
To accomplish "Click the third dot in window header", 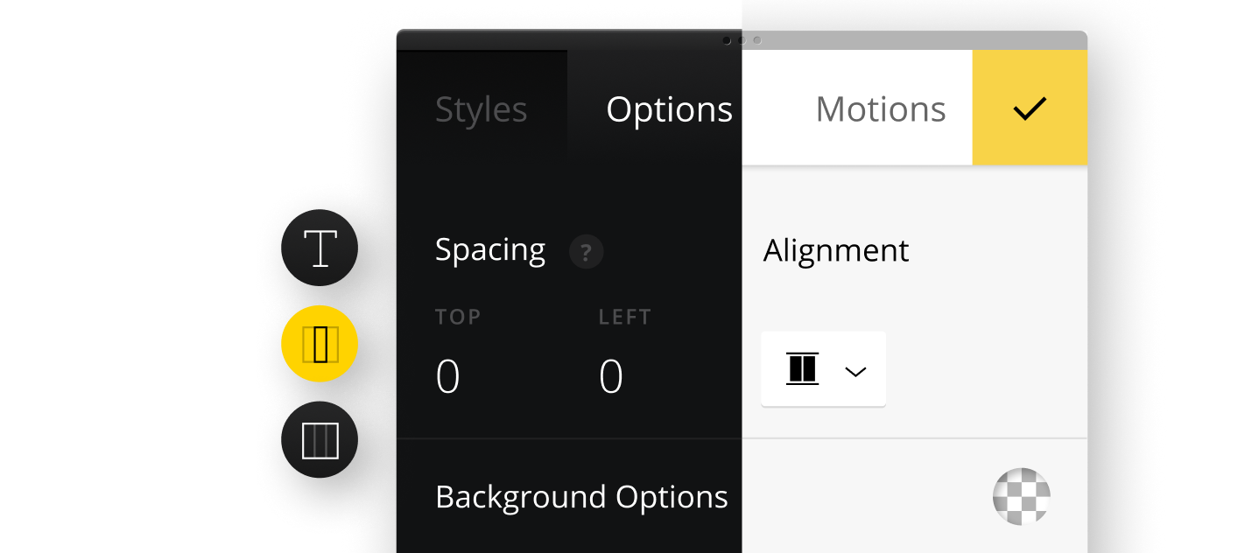I will pyautogui.click(x=757, y=40).
